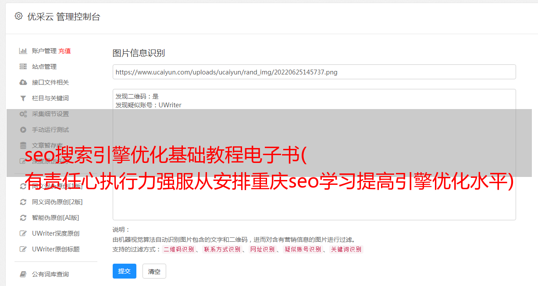The height and width of the screenshot is (286, 538).
Task: Click the database icon for 文章暂存库
Action: tap(23, 145)
